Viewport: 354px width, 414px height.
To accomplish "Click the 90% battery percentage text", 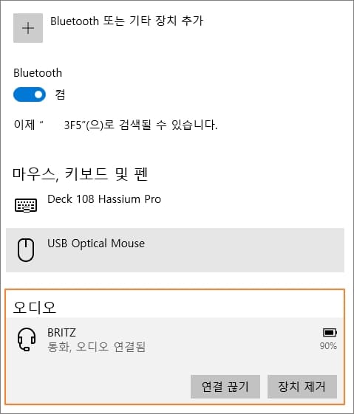I will tap(328, 346).
